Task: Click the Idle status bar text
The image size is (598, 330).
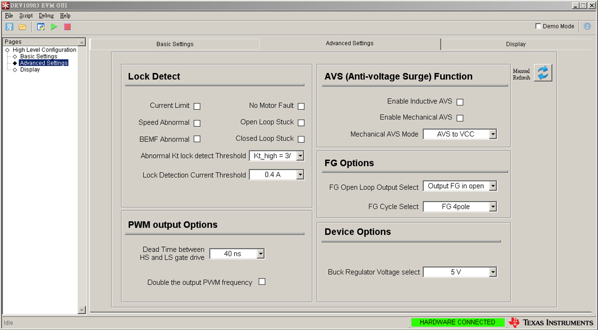Action: point(9,323)
